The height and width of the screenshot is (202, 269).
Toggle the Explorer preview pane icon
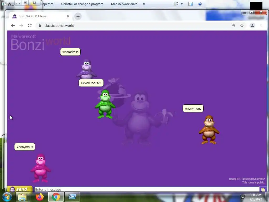coord(190,4)
